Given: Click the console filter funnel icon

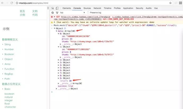Looking at the screenshot, I should 57,13.
